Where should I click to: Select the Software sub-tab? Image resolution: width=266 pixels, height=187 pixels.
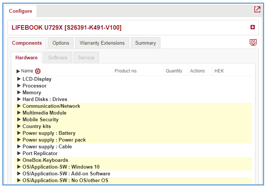tap(58, 58)
